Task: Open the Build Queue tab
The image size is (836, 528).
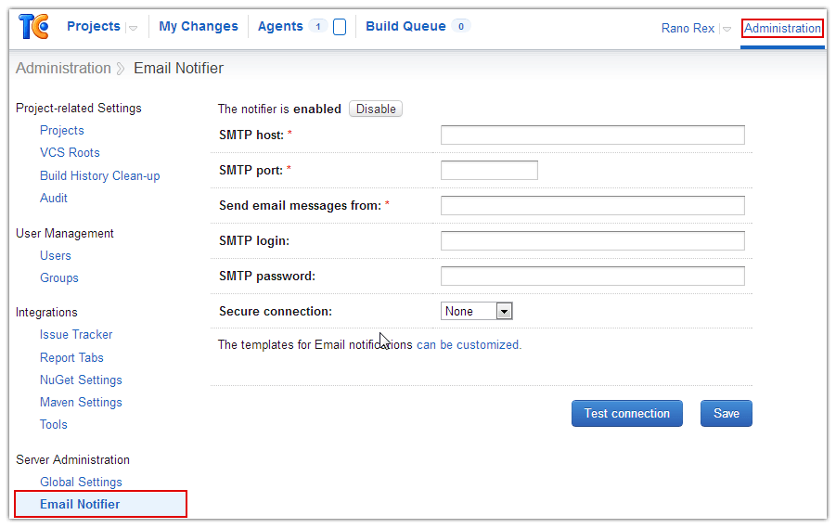Action: (405, 26)
